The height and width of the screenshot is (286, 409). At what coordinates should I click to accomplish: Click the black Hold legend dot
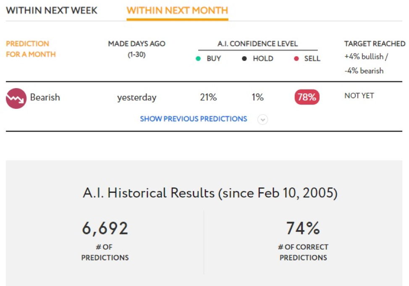pos(244,58)
